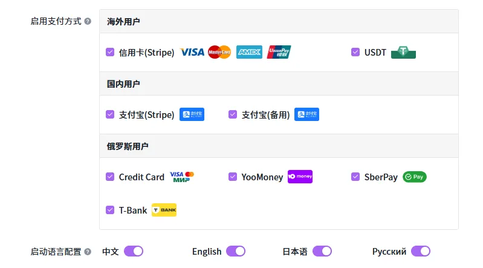The width and height of the screenshot is (483, 268).
Task: Click help icon beside 启动语言配置
Action: [x=88, y=252]
